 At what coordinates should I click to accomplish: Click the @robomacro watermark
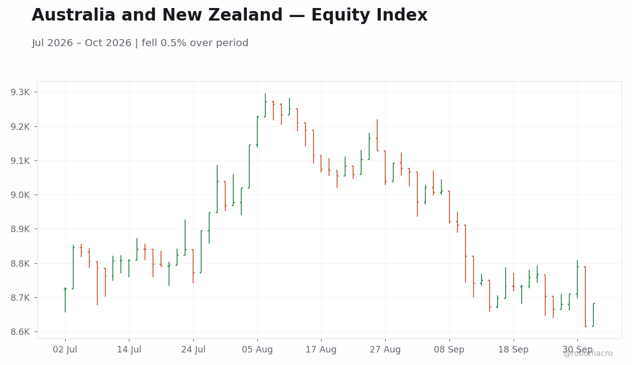point(588,353)
